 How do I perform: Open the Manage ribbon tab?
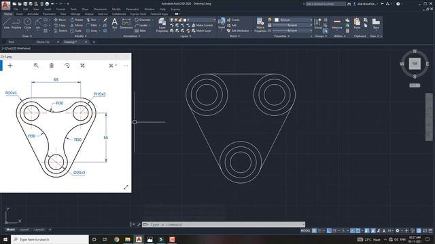pyautogui.click(x=75, y=14)
